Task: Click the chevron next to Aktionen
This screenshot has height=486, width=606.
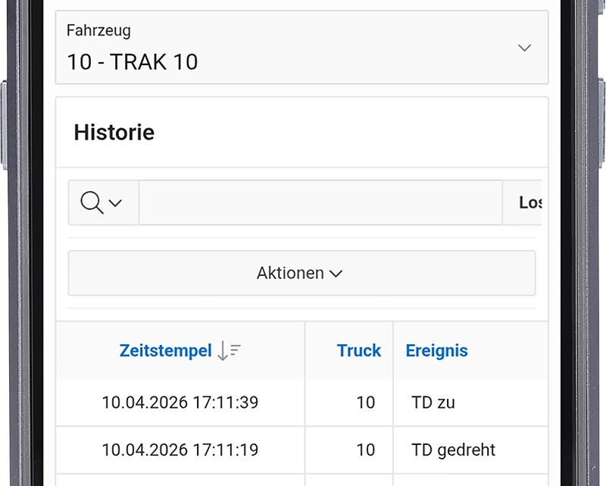Action: 336,274
